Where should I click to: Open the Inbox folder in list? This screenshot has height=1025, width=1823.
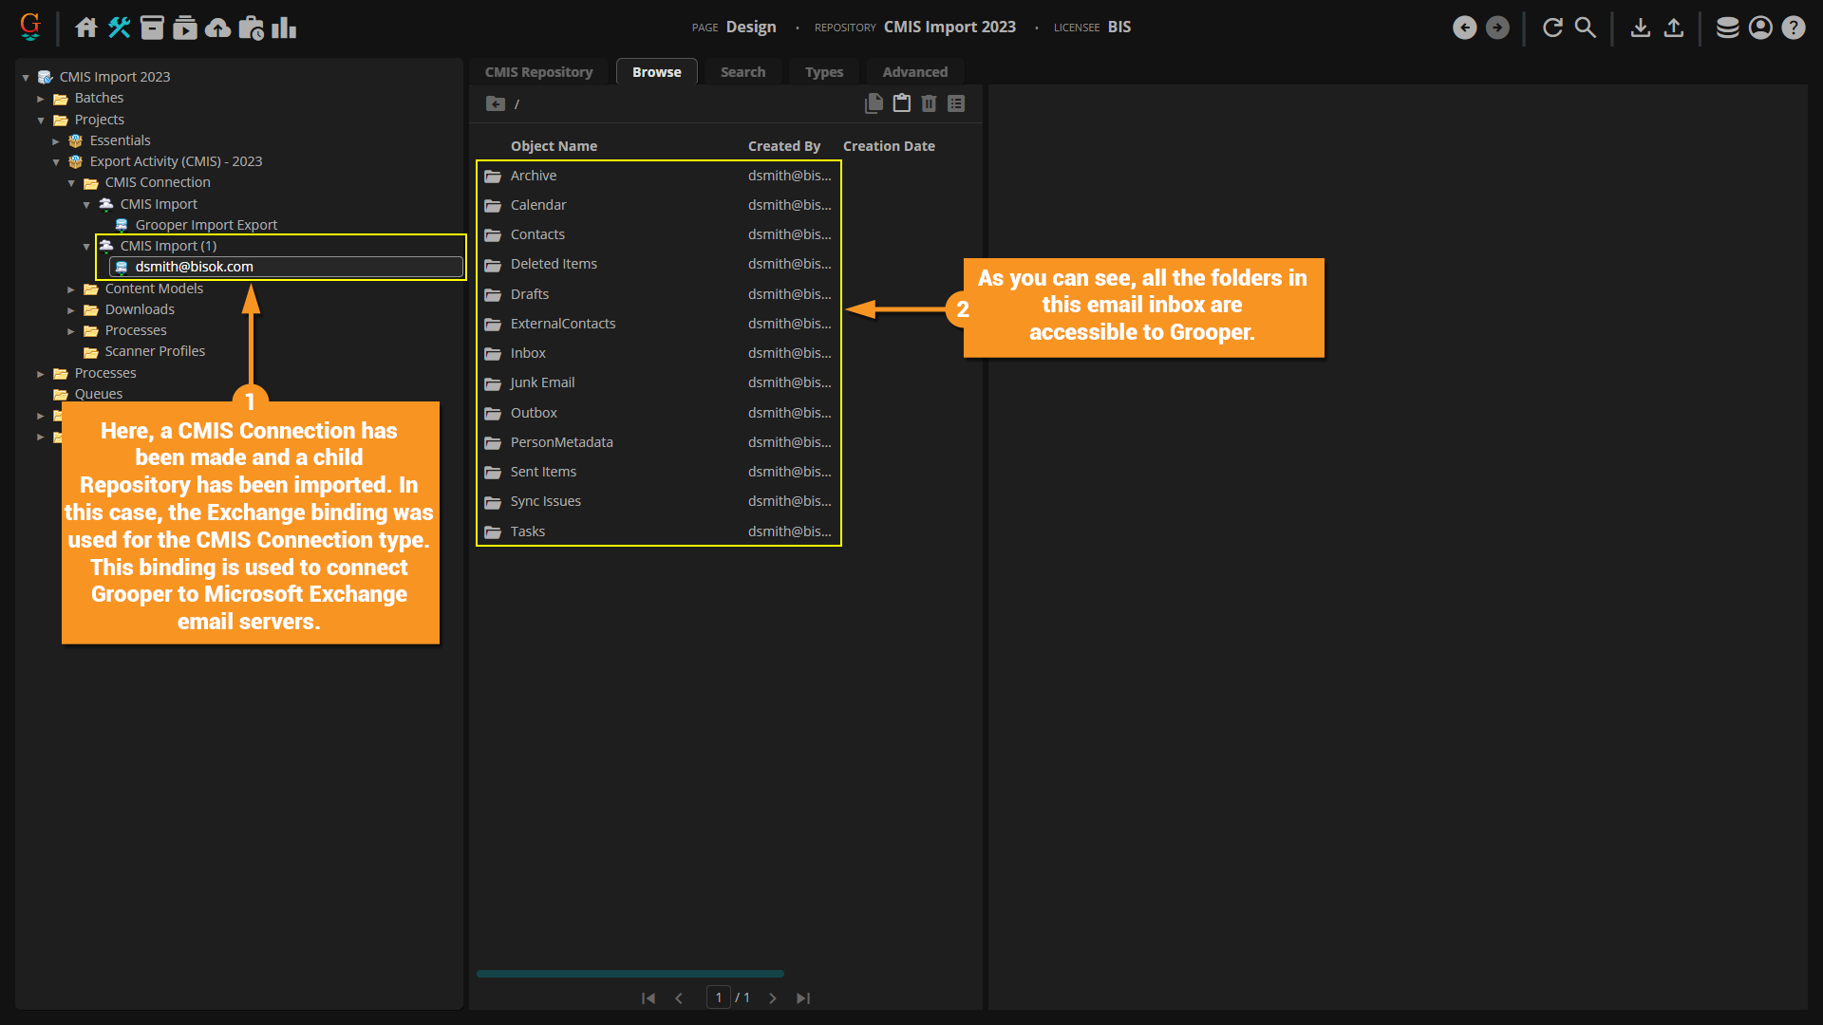tap(528, 353)
